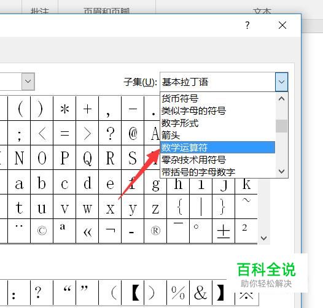Insert the feminine ordinal ª symbol

[x=64, y=231]
